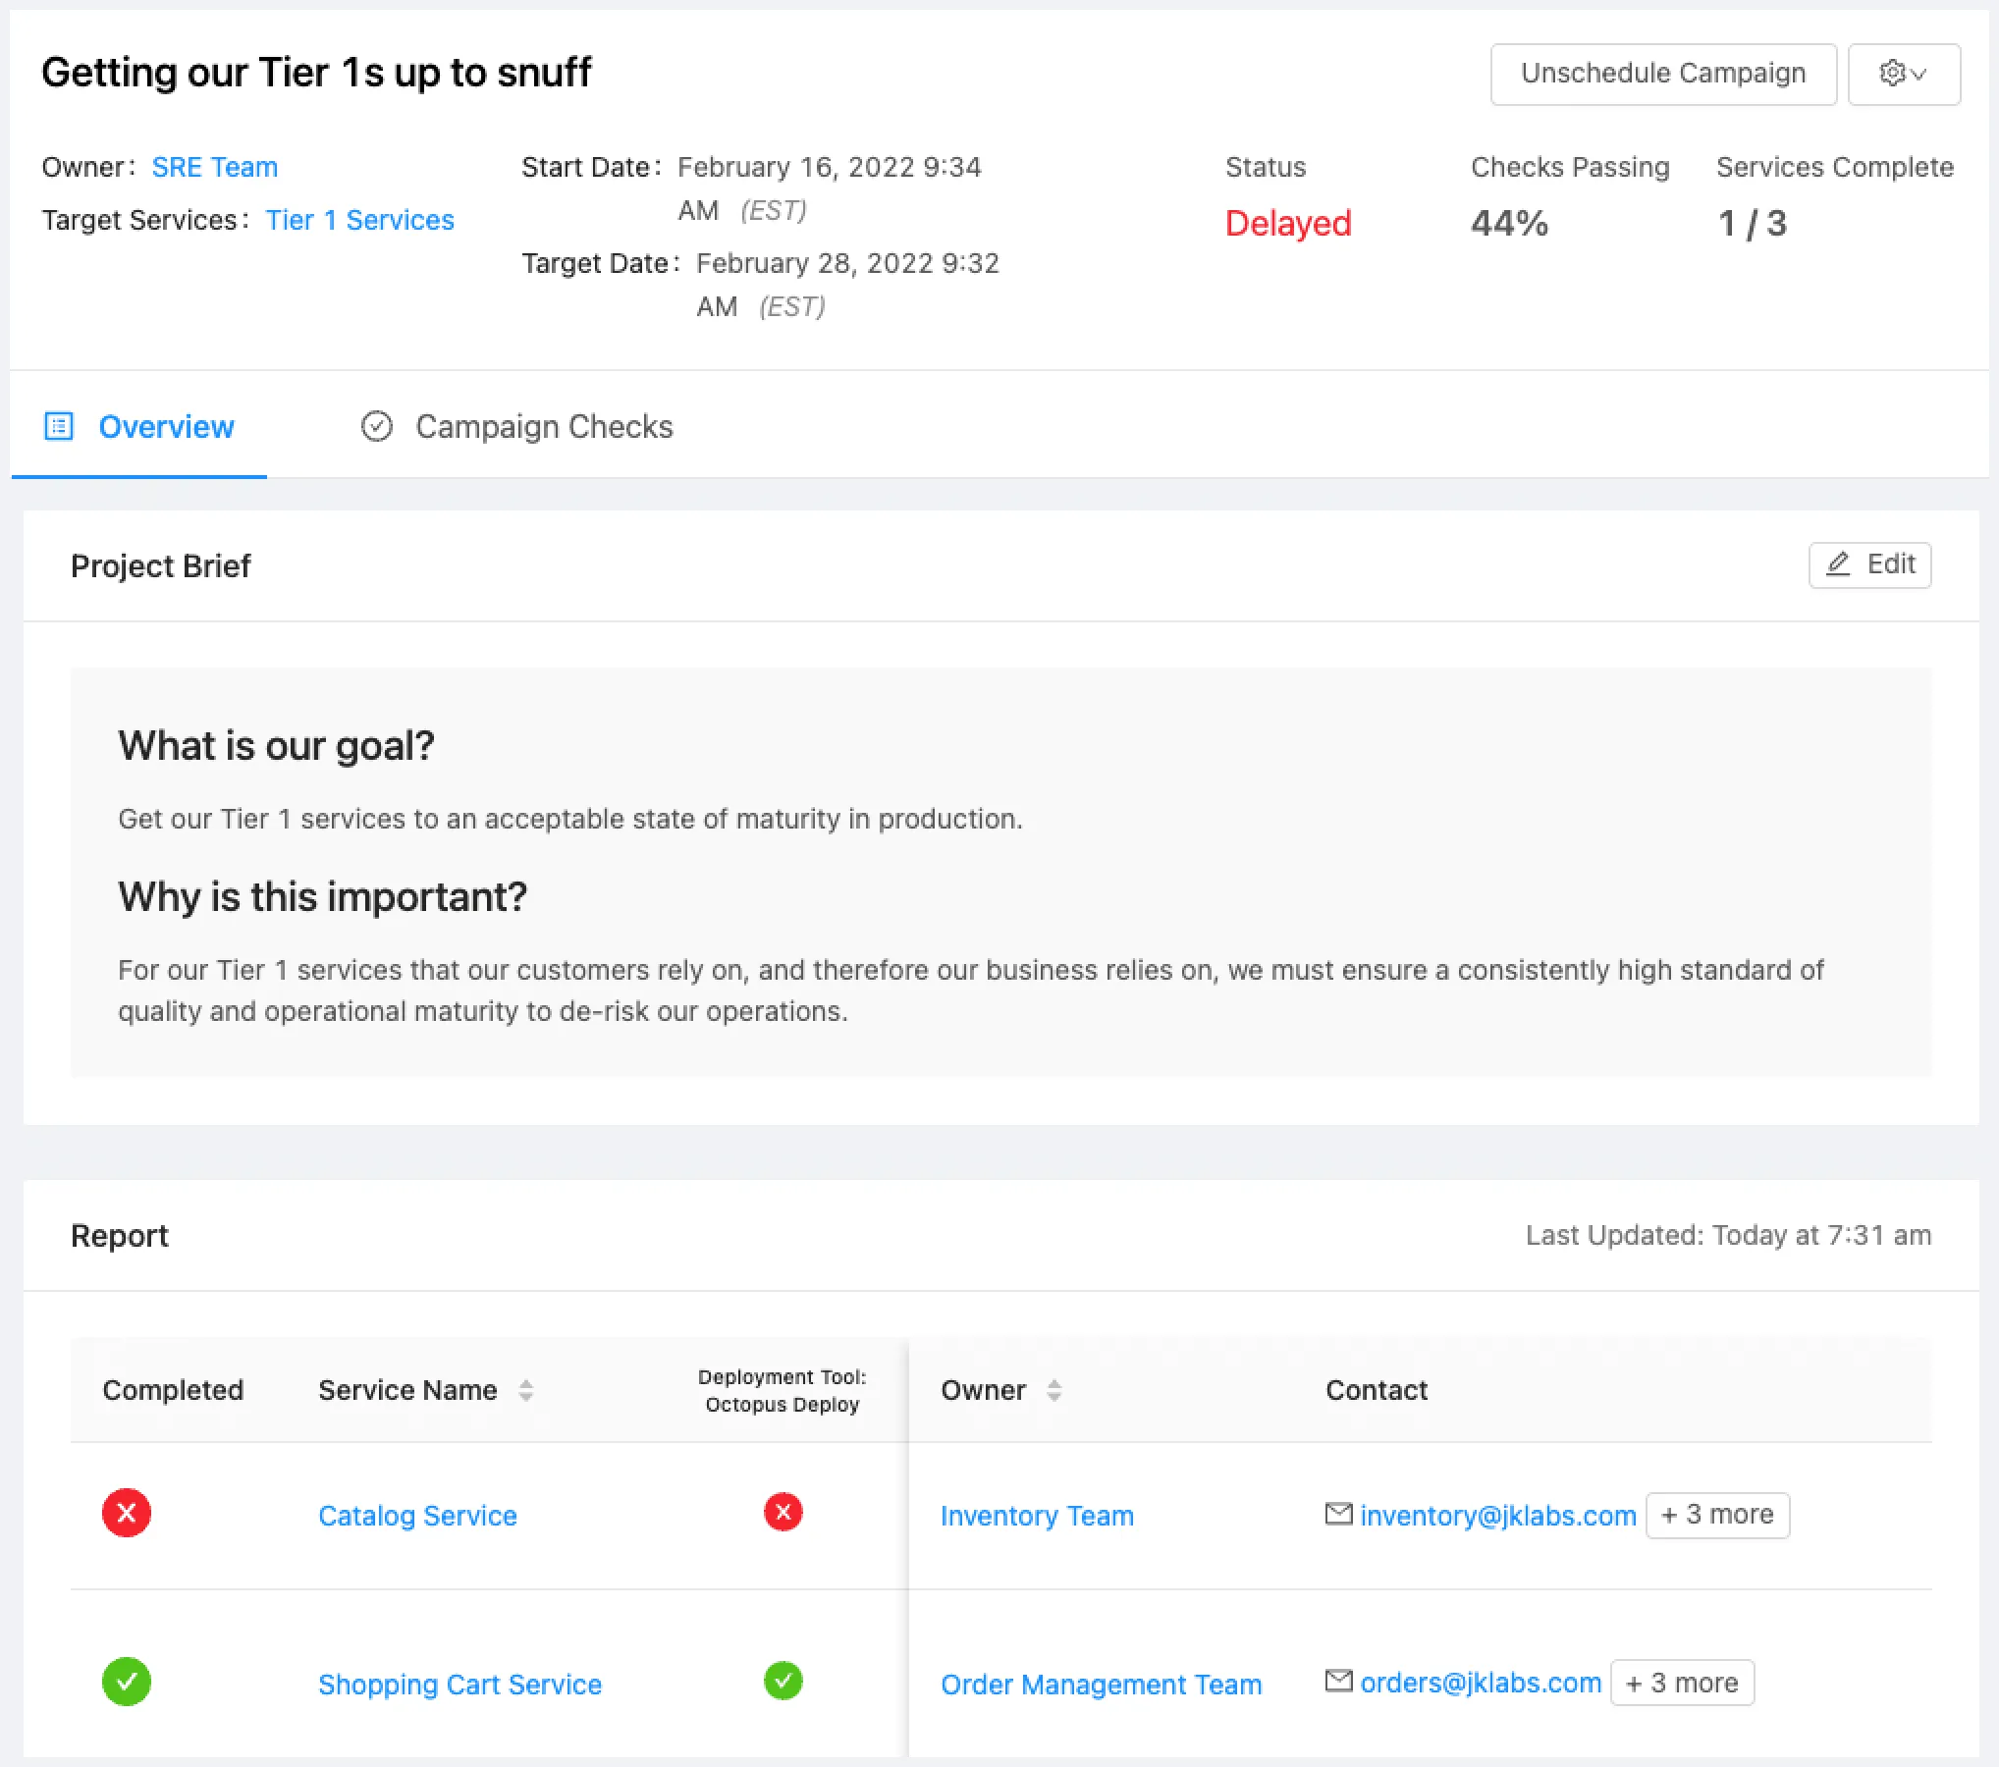The width and height of the screenshot is (1999, 1767).
Task: Click Octopus Deploy passing icon for Shopping Cart Service
Action: click(783, 1681)
